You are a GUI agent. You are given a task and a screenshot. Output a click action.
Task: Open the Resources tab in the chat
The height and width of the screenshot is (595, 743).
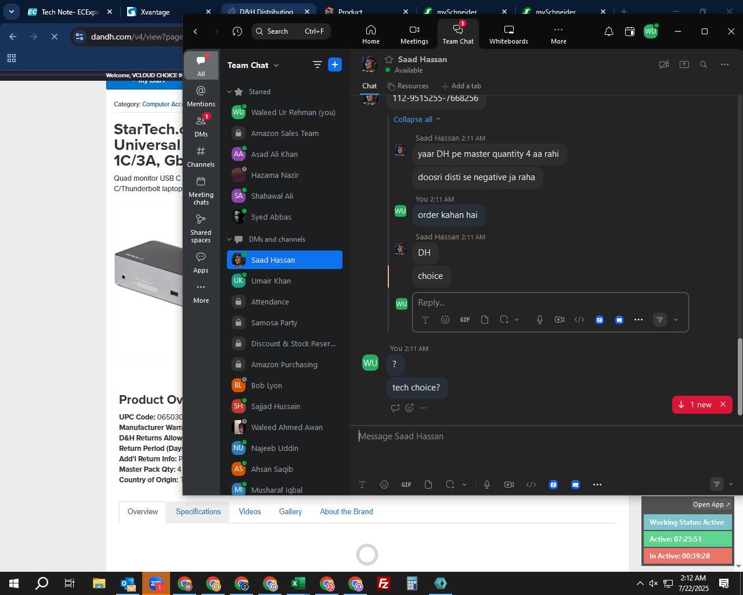point(408,86)
